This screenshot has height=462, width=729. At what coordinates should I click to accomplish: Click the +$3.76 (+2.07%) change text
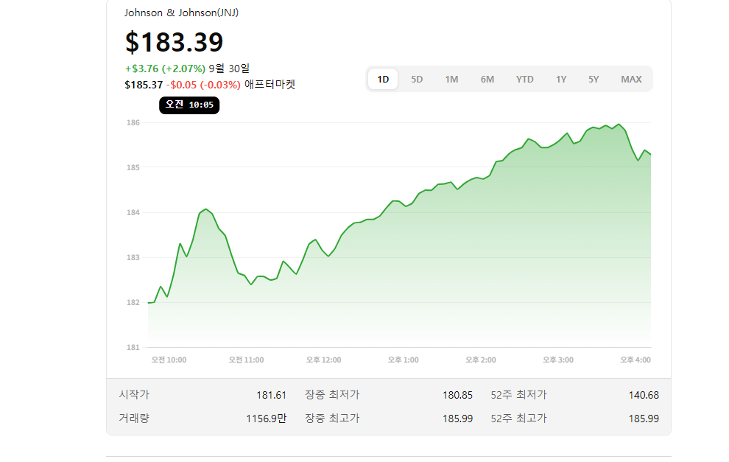pyautogui.click(x=165, y=69)
